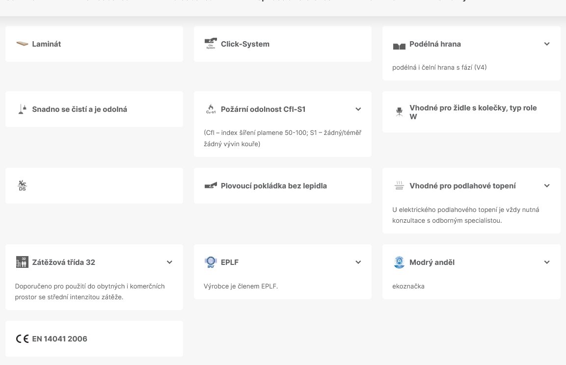Click the Click-System icon
The width and height of the screenshot is (566, 365).
point(211,44)
